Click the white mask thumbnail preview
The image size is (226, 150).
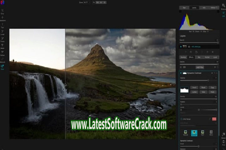(184, 90)
